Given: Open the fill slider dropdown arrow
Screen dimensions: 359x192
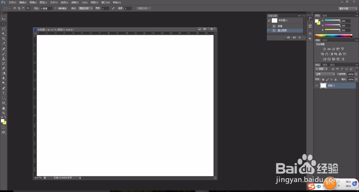Looking at the screenshot, I should (356, 80).
